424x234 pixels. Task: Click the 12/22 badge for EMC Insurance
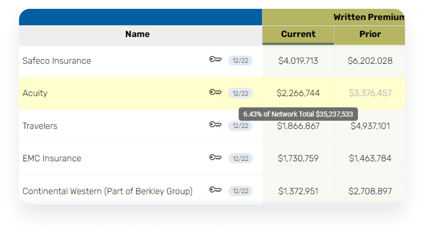point(240,159)
